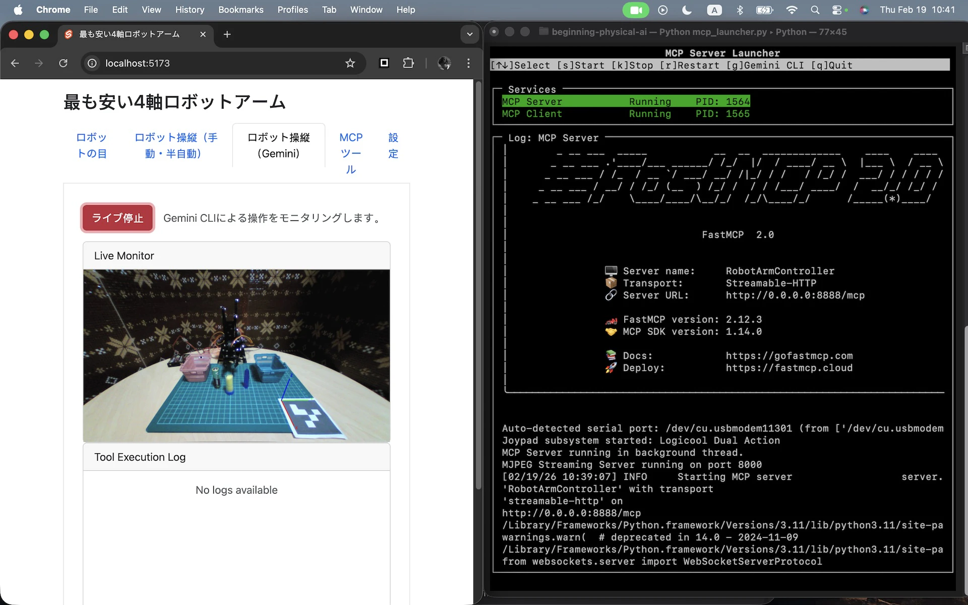
Task: Open the Wi-Fi status icon
Action: 792,10
